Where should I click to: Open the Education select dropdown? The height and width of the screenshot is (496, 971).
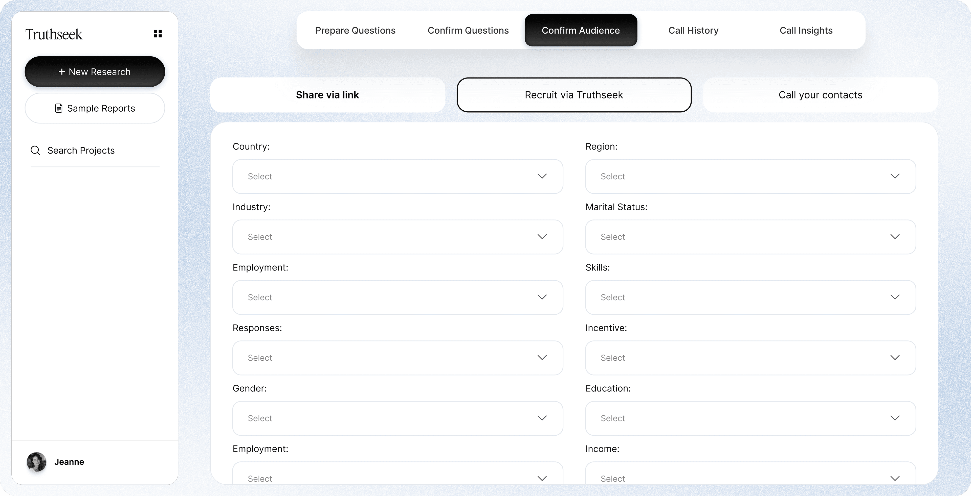(750, 418)
